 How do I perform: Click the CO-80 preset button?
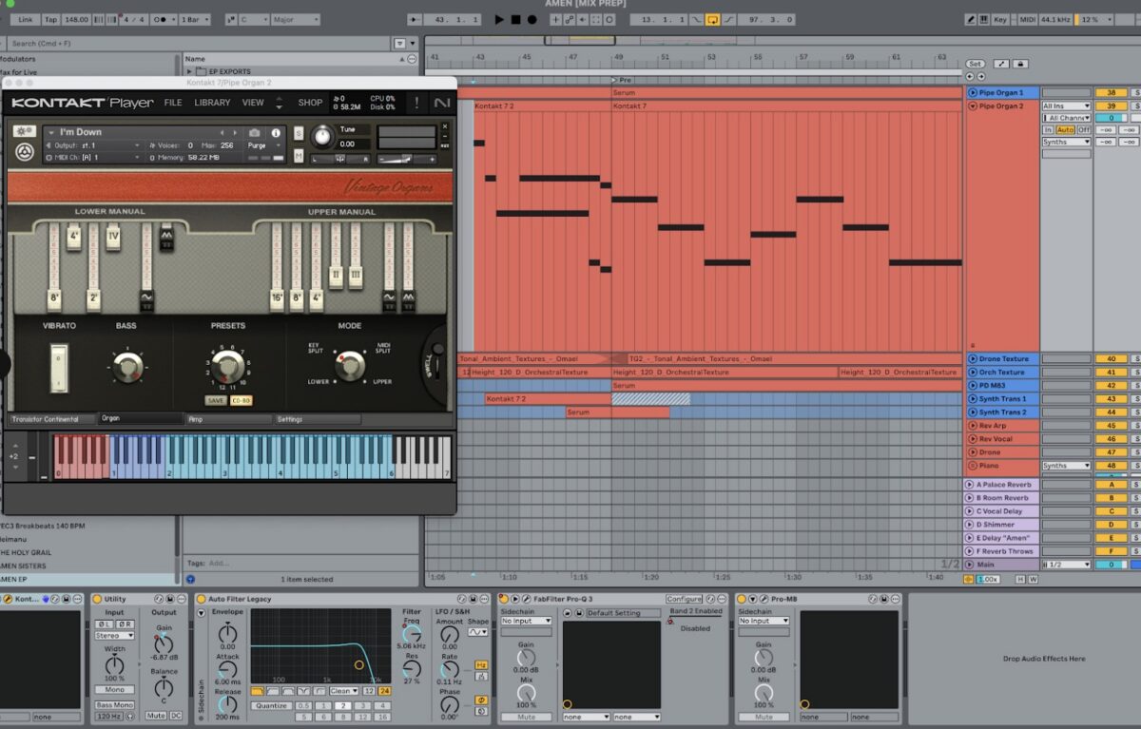[241, 400]
